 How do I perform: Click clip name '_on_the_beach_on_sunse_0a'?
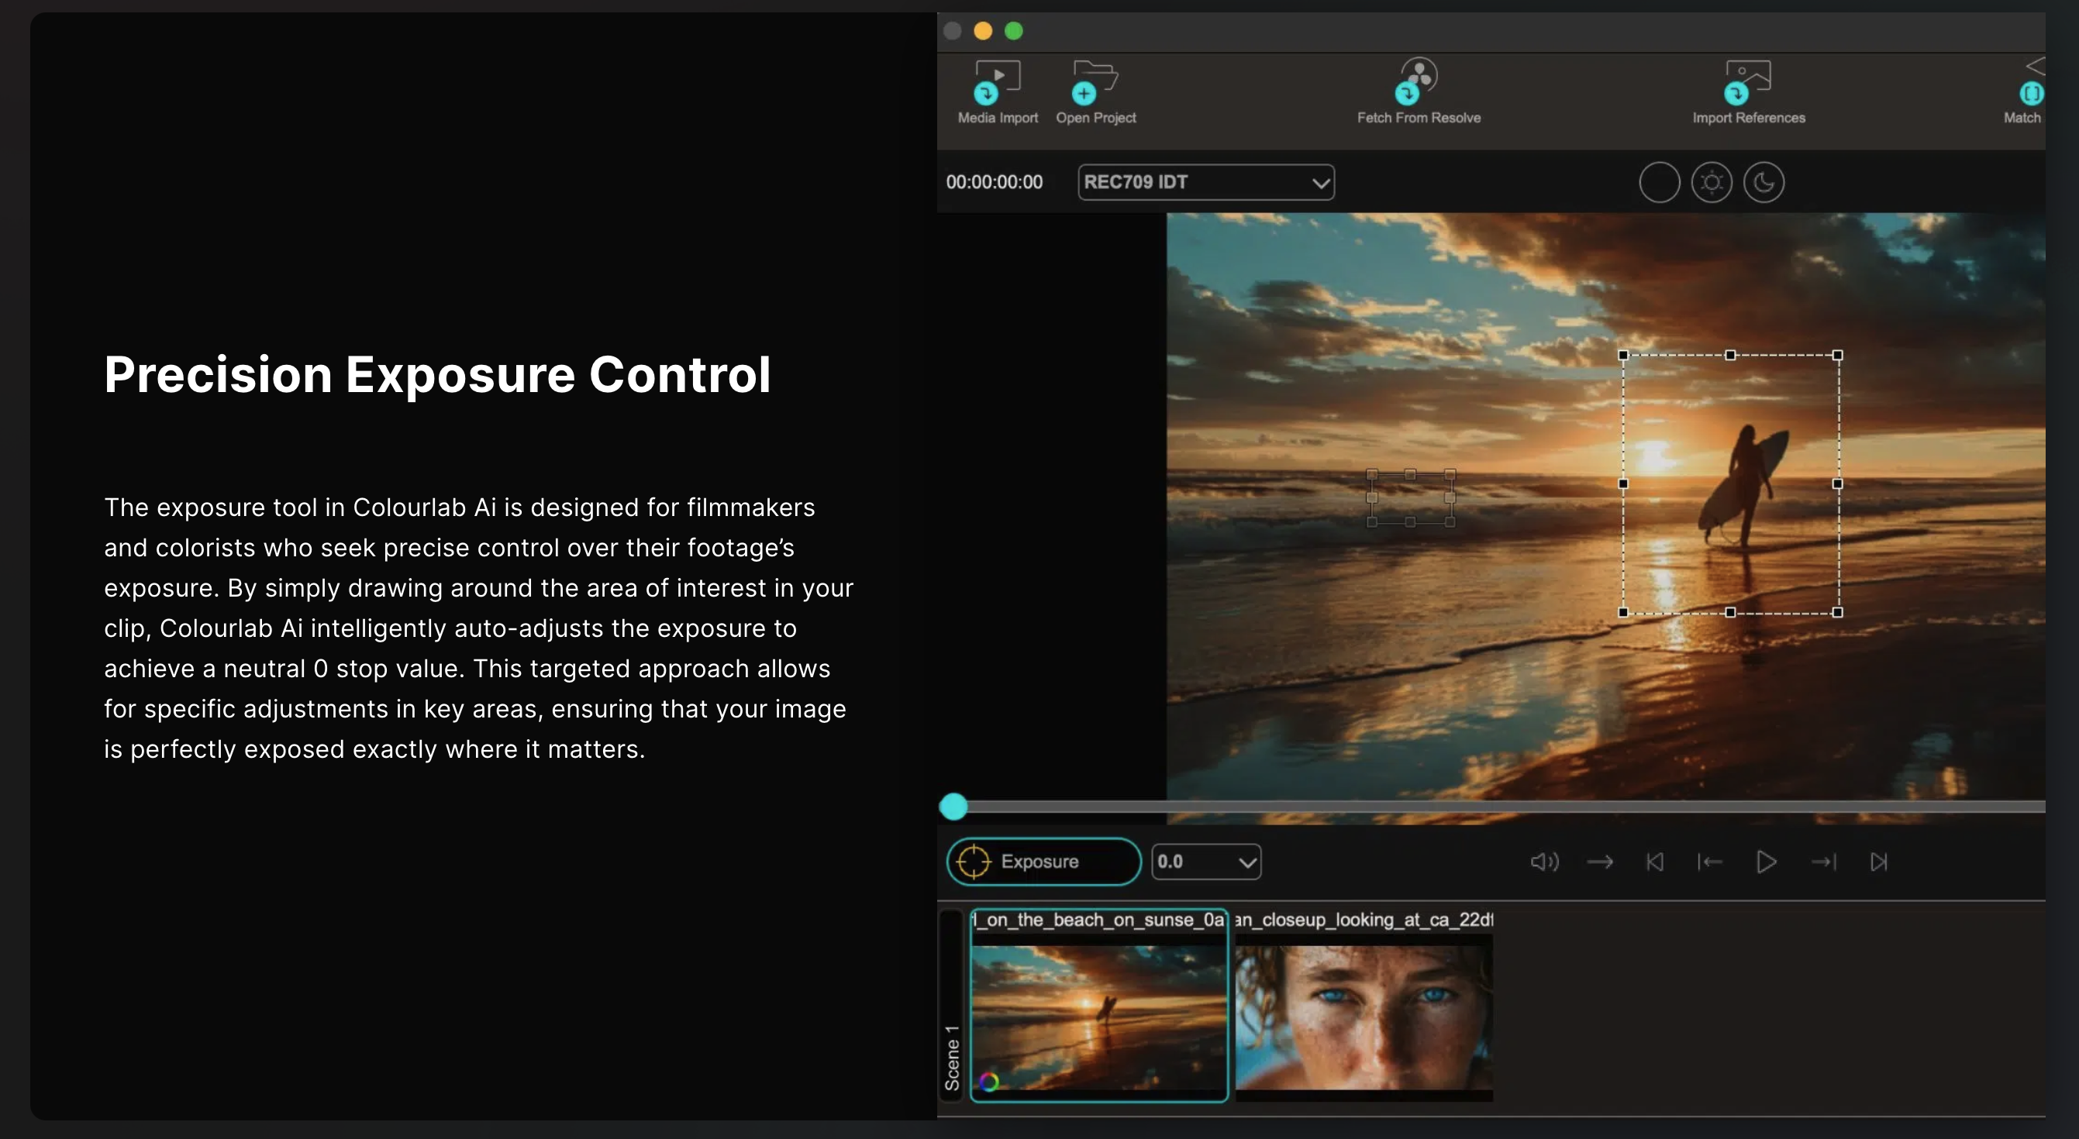(x=1098, y=920)
